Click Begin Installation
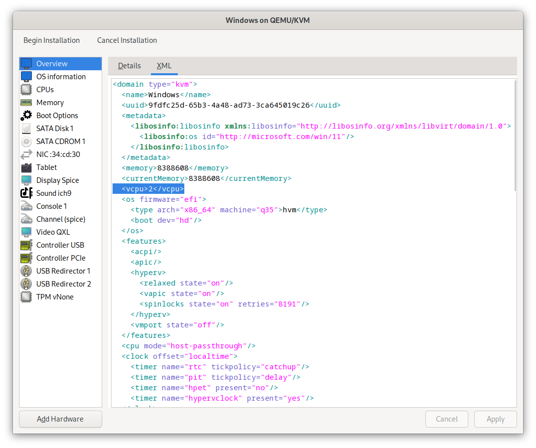The width and height of the screenshot is (536, 448). coord(51,40)
